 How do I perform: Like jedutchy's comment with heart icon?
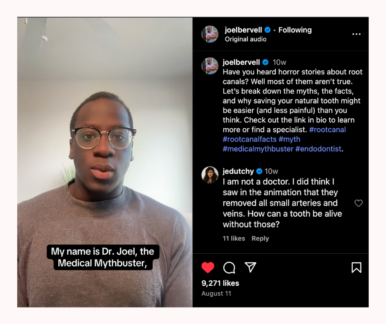(x=358, y=203)
